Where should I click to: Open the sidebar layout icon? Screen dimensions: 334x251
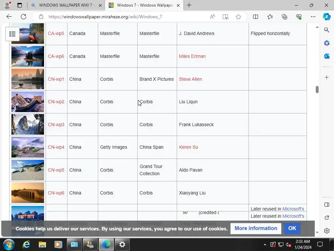tap(326, 205)
